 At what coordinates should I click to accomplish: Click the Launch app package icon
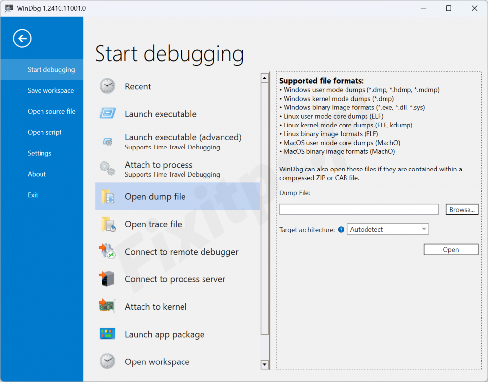[107, 334]
